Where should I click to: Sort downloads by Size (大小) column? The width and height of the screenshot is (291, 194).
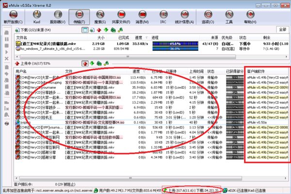(101, 38)
